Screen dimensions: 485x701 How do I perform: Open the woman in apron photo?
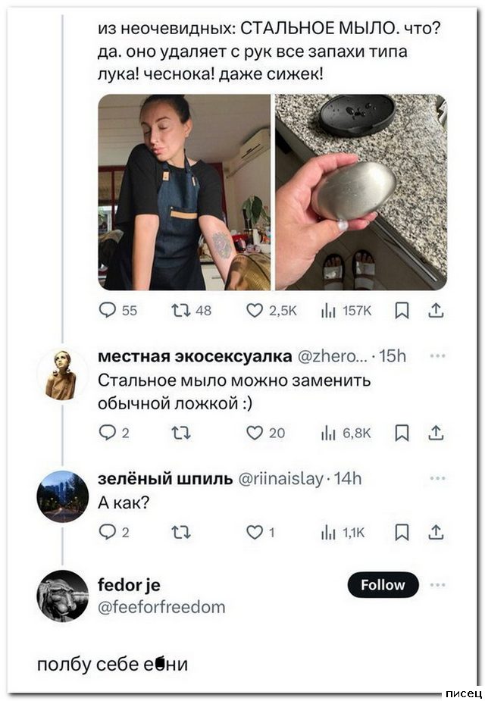(184, 192)
